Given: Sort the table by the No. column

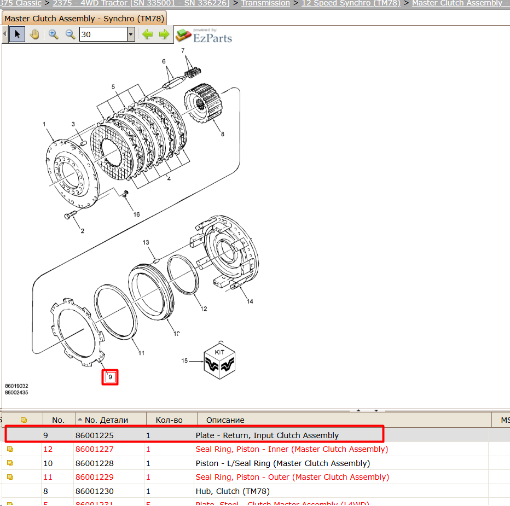Looking at the screenshot, I should tap(59, 420).
